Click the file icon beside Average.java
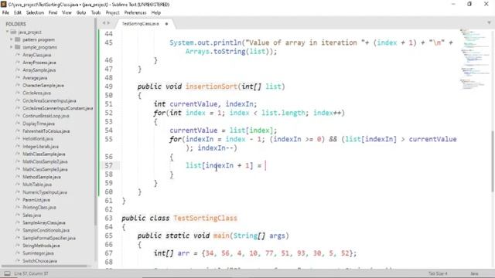This screenshot has width=495, height=278. click(18, 77)
